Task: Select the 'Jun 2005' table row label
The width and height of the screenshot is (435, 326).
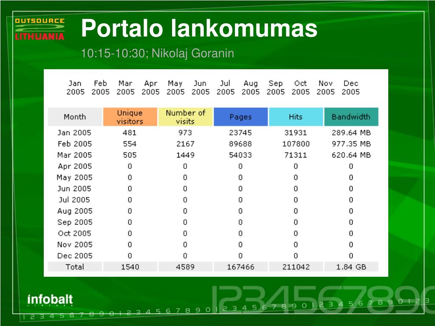Action: tap(74, 188)
